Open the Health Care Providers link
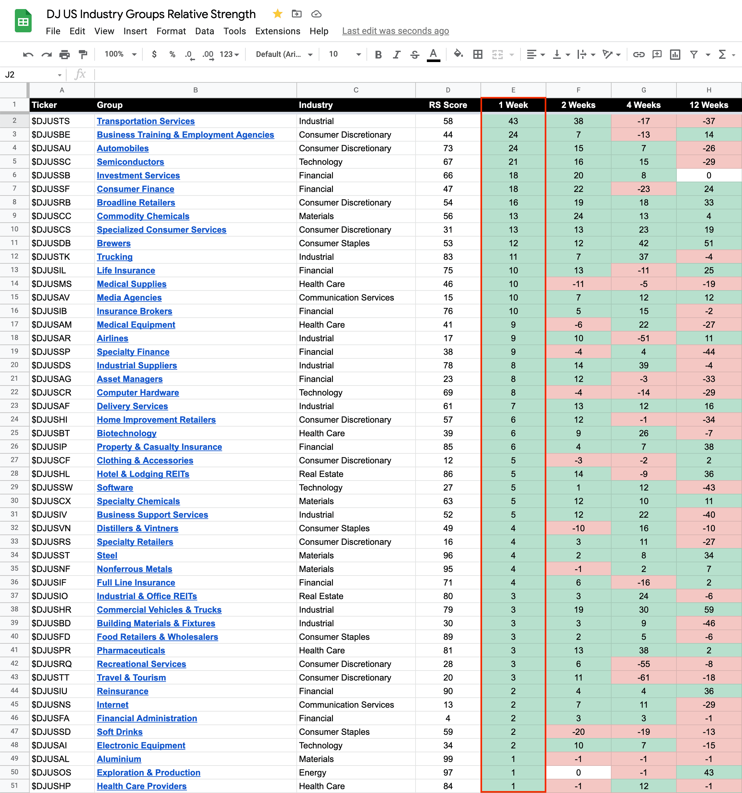 click(141, 786)
